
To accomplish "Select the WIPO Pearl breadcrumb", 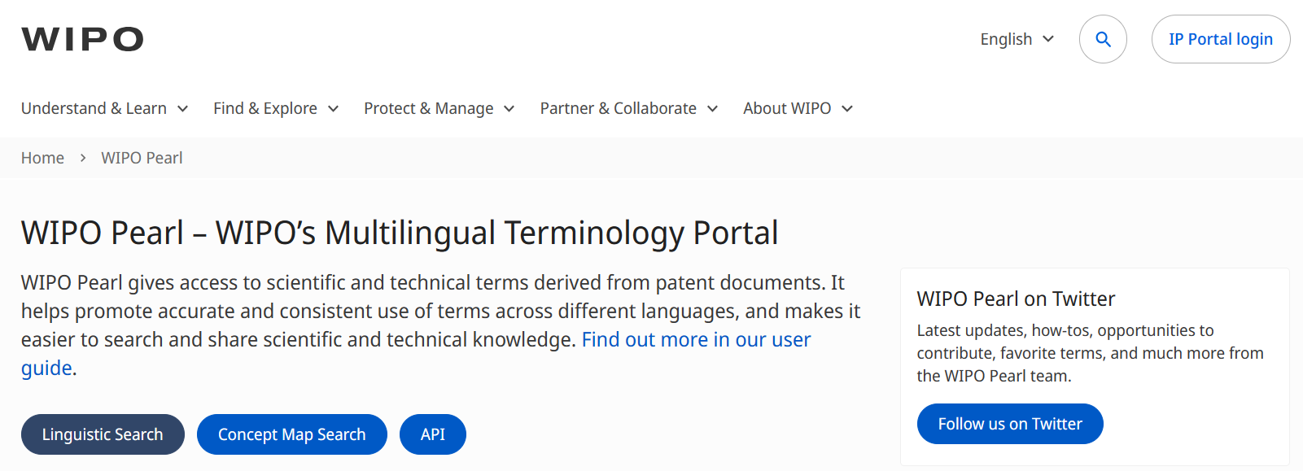I will (142, 158).
